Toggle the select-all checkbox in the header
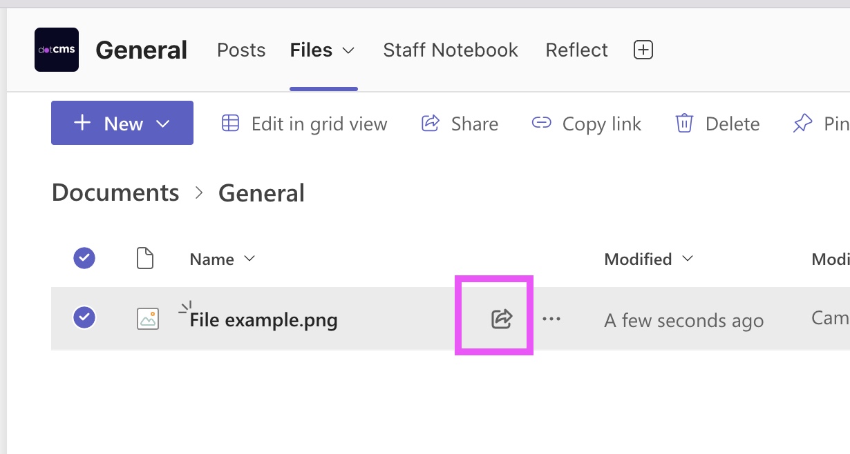Screen dimensions: 850x454 pos(84,257)
